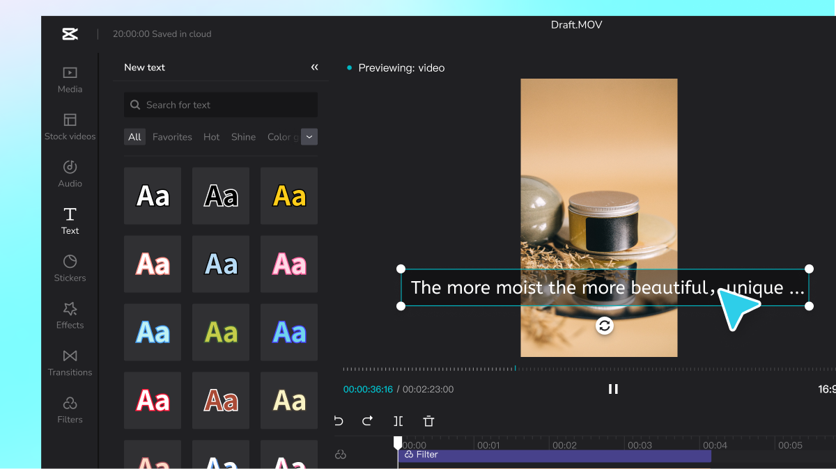Screen dimensions: 836x469
Task: Choose light blue text with blue outline preset
Action: (x=153, y=333)
